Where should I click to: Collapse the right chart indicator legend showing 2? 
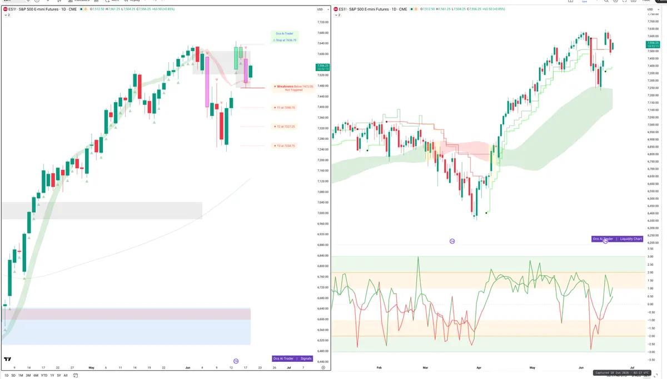(337, 16)
